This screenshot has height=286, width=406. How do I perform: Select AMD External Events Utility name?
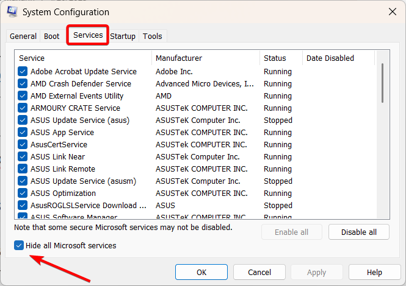tap(77, 96)
